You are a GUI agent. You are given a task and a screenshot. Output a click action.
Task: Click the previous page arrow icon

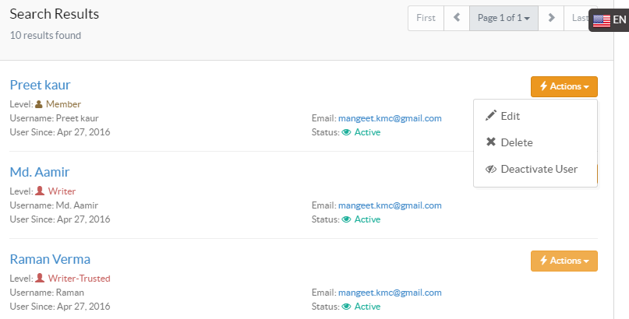click(x=457, y=18)
